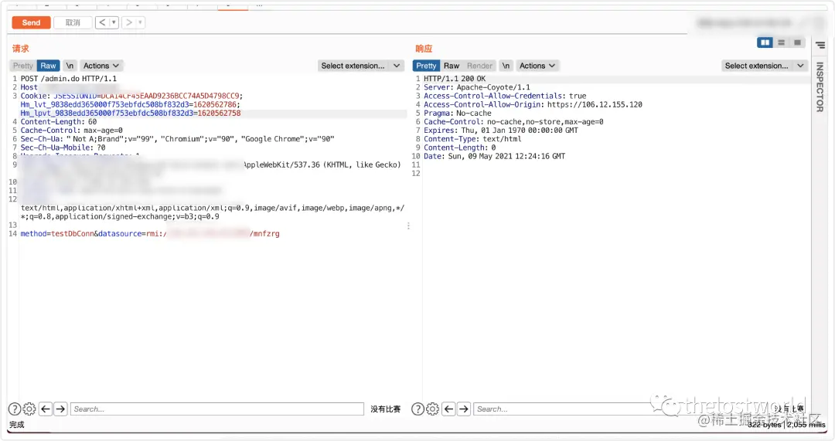The width and height of the screenshot is (835, 441).
Task: Click Content-Length: 60 request header
Action: (x=59, y=122)
